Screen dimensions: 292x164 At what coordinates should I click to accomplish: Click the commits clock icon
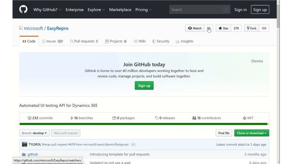29,118
